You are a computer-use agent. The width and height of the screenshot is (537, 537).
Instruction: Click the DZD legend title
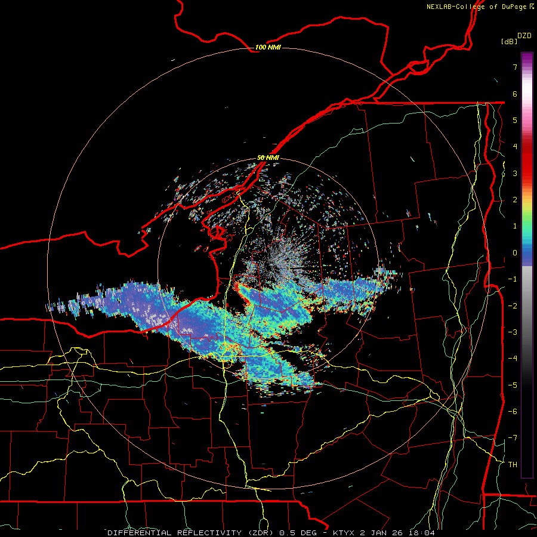pos(524,36)
